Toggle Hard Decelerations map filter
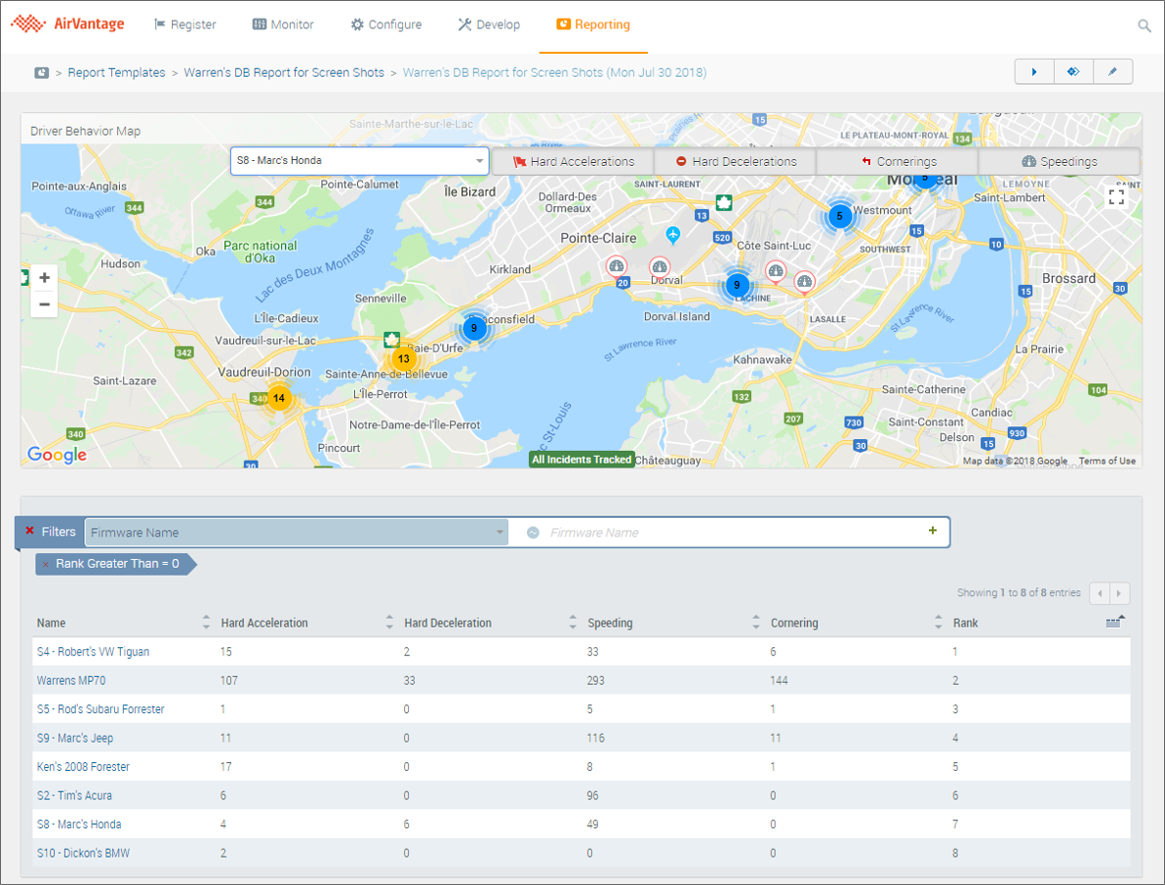Viewport: 1165px width, 885px height. click(735, 161)
